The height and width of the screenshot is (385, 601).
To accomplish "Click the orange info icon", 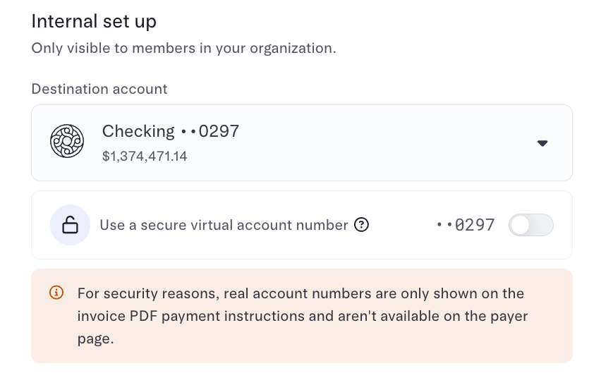I will (56, 293).
